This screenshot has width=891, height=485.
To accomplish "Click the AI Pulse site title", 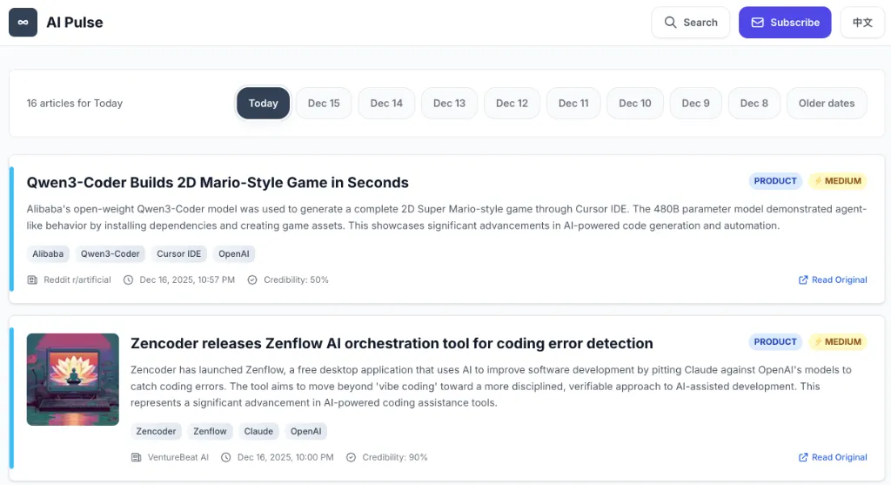I will [x=75, y=22].
